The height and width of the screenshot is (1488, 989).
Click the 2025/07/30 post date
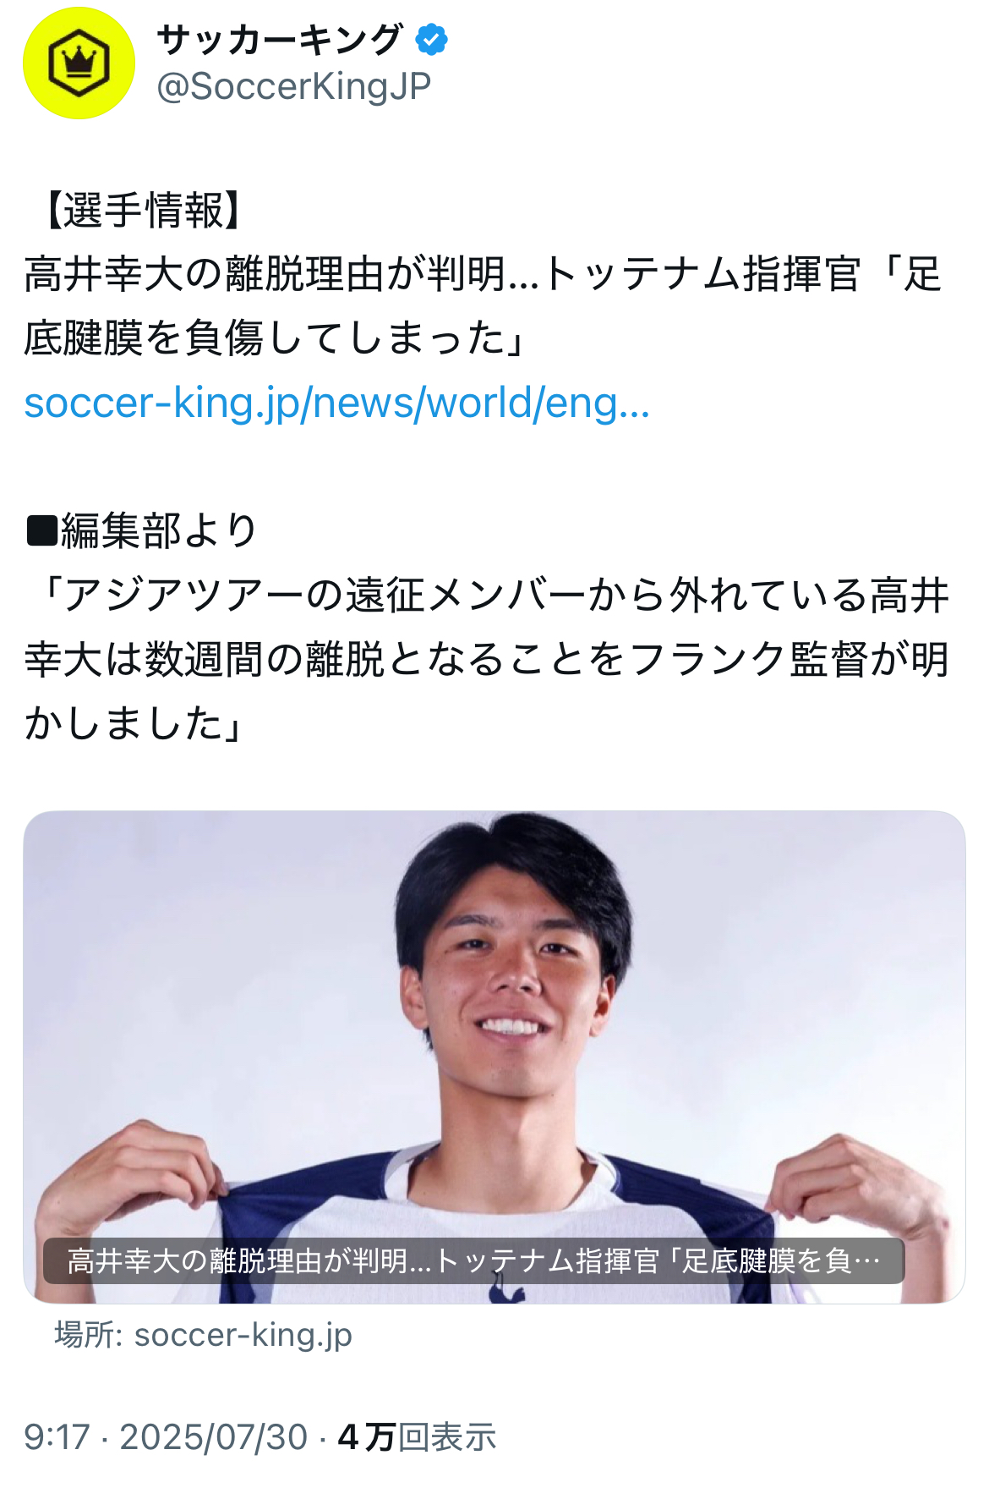point(214,1437)
